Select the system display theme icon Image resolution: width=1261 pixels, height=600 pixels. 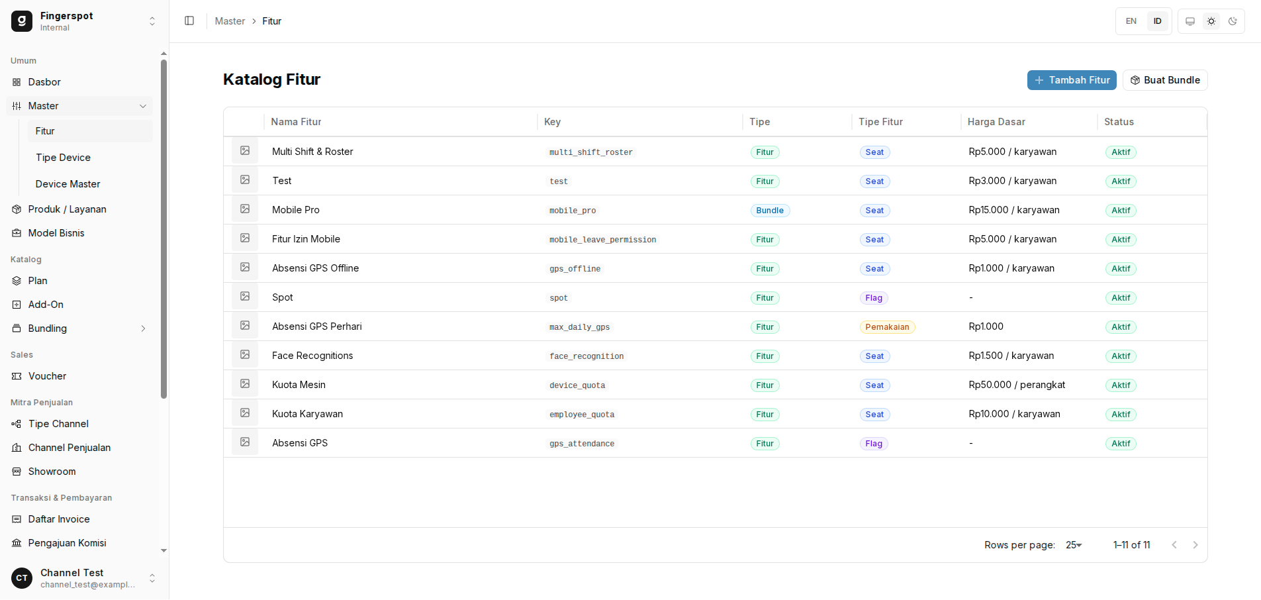coord(1190,21)
